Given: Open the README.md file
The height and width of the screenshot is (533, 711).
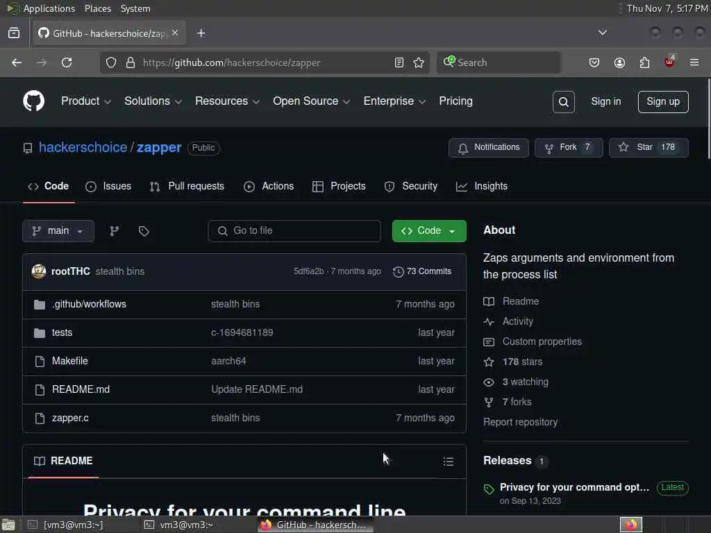Looking at the screenshot, I should pyautogui.click(x=81, y=389).
